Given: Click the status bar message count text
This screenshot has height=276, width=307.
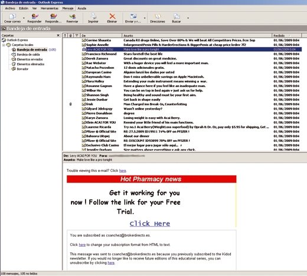Looking at the screenshot, I should pyautogui.click(x=19, y=274).
